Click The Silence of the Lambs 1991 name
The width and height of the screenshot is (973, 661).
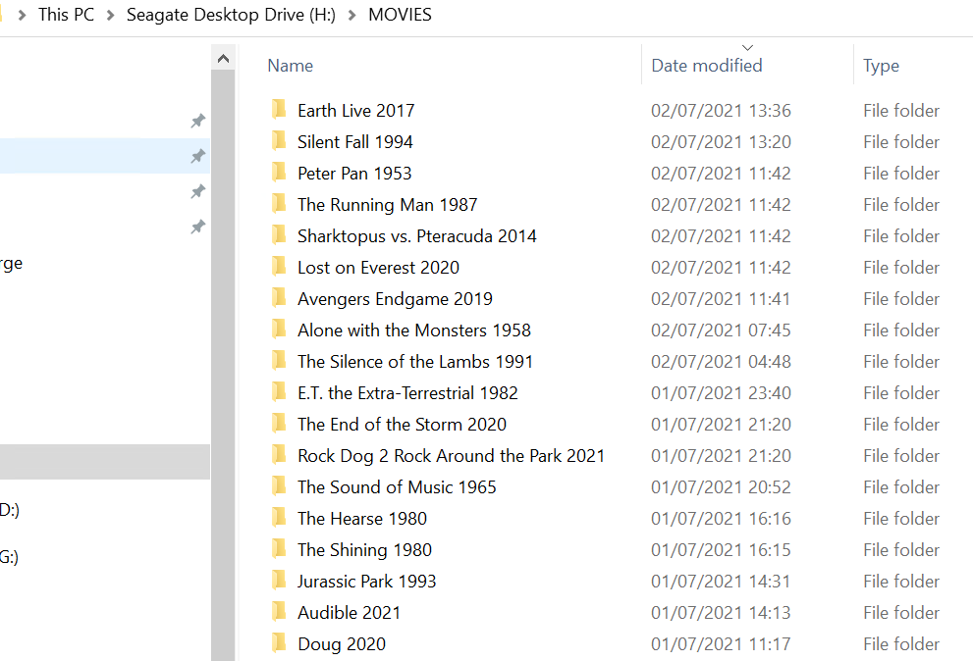tap(415, 362)
